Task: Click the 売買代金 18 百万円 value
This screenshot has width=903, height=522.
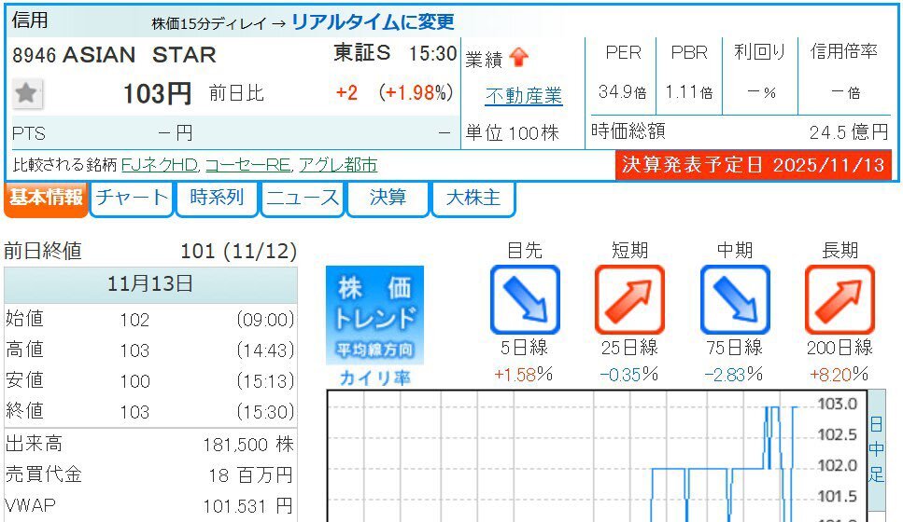Action: click(x=250, y=475)
